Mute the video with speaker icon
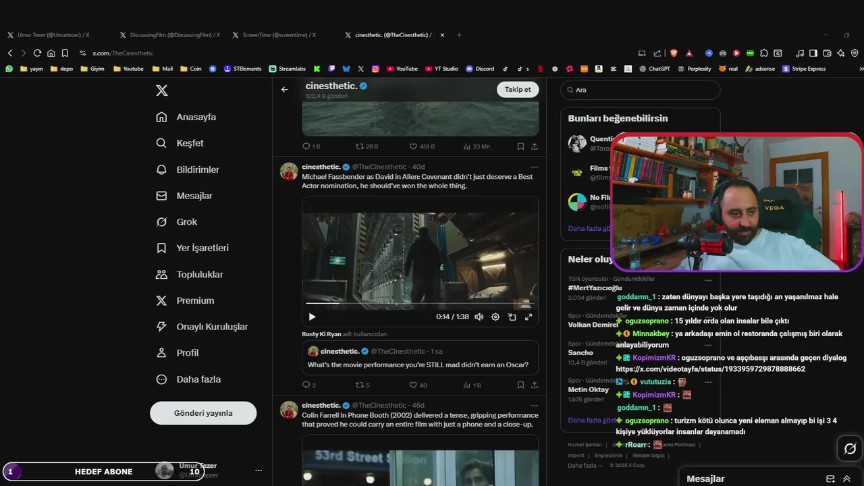The height and width of the screenshot is (486, 864). [479, 317]
